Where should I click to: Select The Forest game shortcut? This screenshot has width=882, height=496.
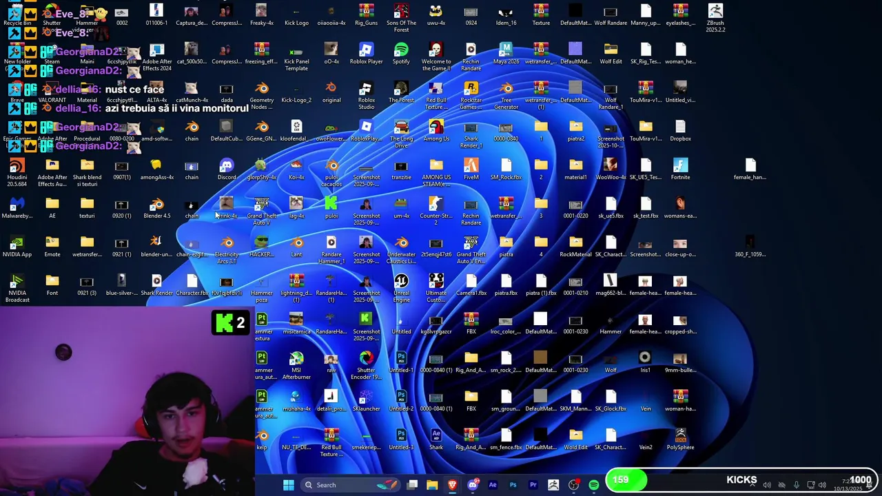(x=401, y=92)
